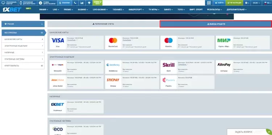Screen dimensions: 272x135
Task: Open the RU language selector
Action: [267, 3]
